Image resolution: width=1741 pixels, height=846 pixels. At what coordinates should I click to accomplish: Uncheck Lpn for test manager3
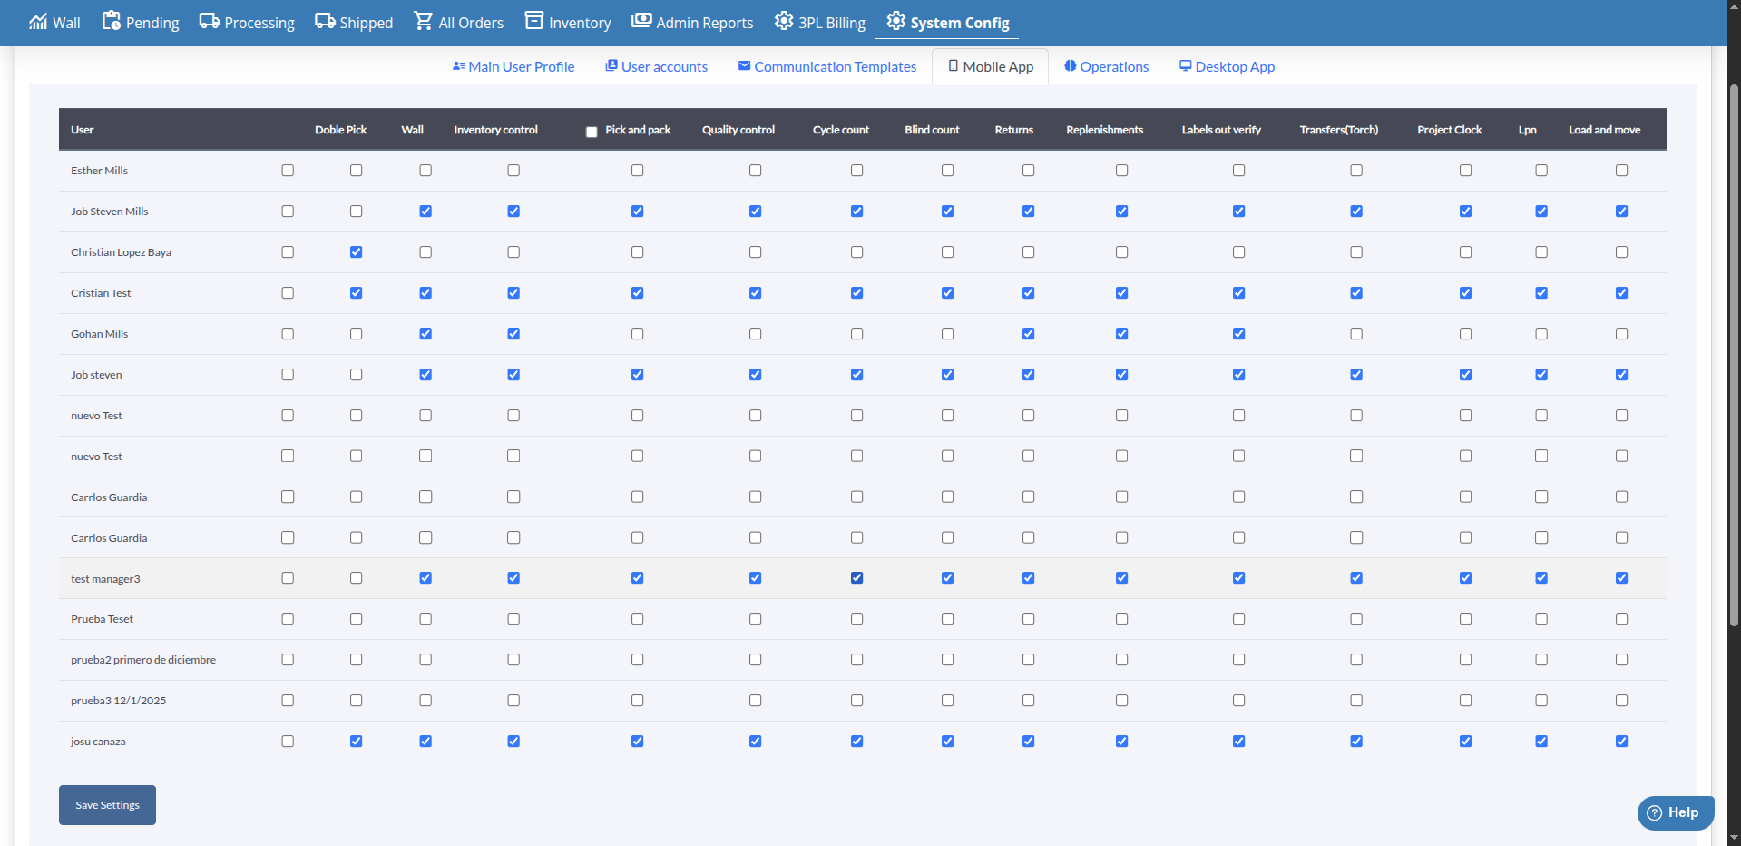(1540, 578)
